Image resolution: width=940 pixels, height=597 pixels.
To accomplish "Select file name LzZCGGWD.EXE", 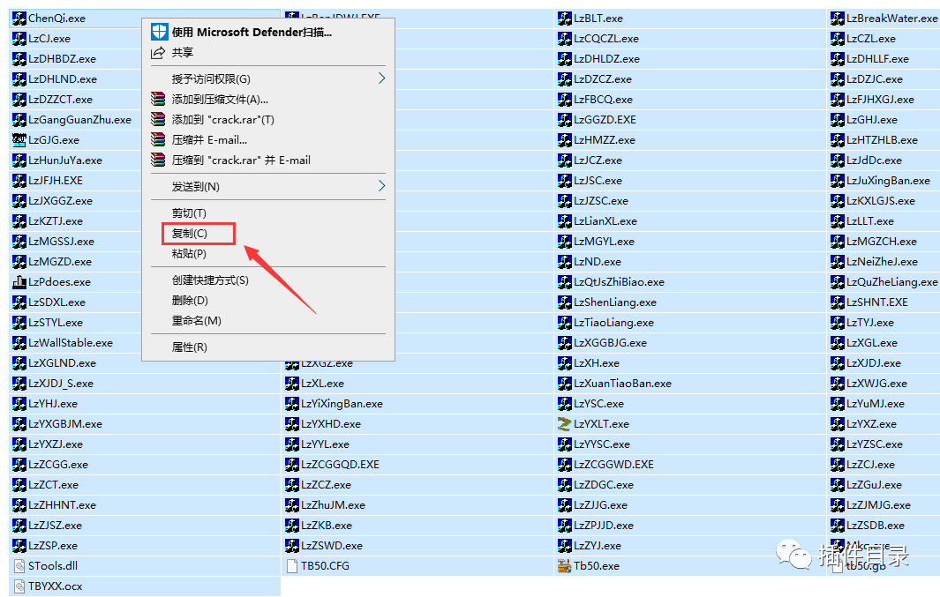I will coord(614,465).
